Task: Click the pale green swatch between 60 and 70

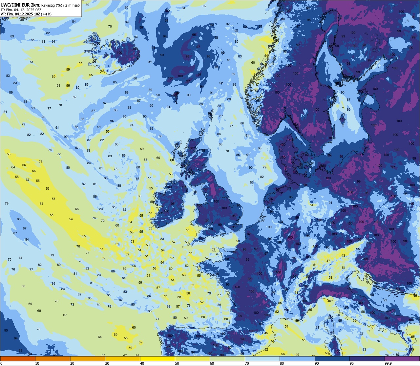Action: [x=227, y=358]
